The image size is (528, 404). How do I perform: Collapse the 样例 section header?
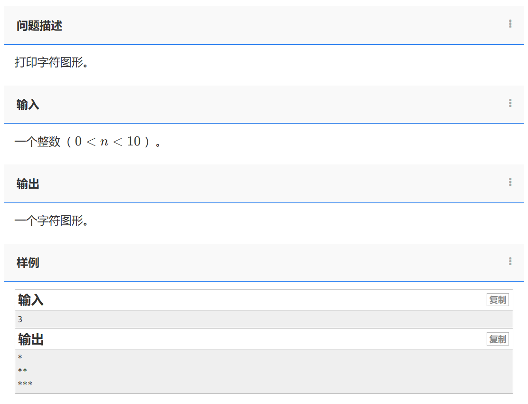(28, 263)
